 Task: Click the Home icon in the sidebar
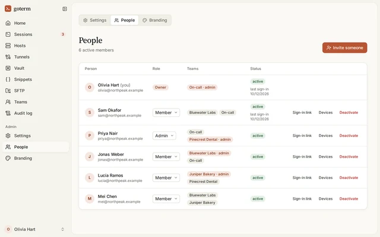coord(8,23)
